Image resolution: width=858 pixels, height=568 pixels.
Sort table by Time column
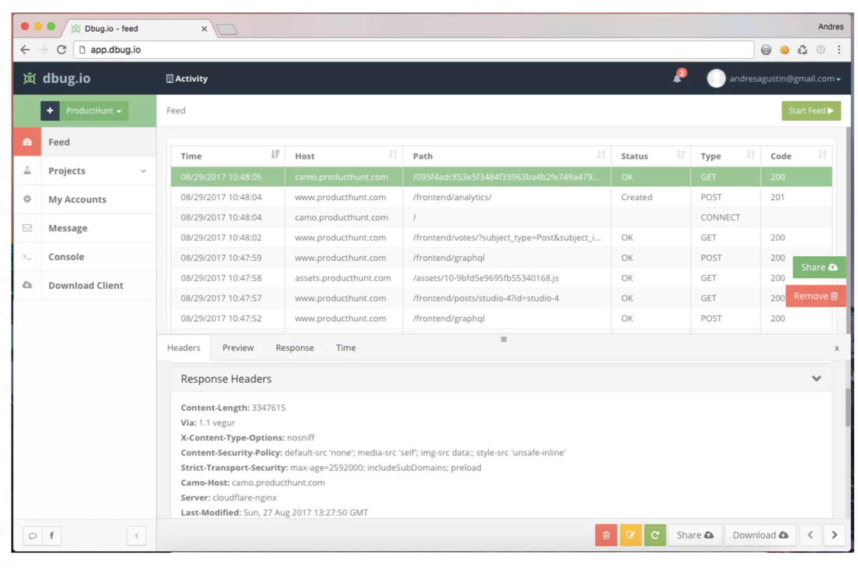click(228, 156)
